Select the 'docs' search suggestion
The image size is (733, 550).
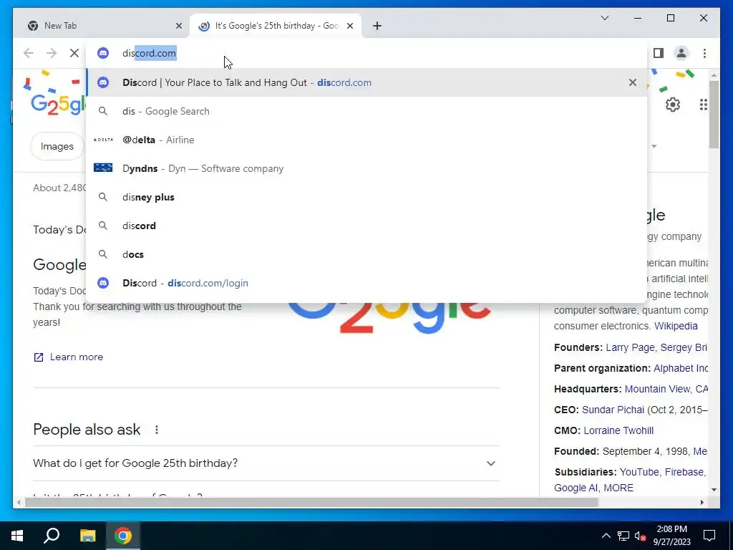(x=366, y=254)
